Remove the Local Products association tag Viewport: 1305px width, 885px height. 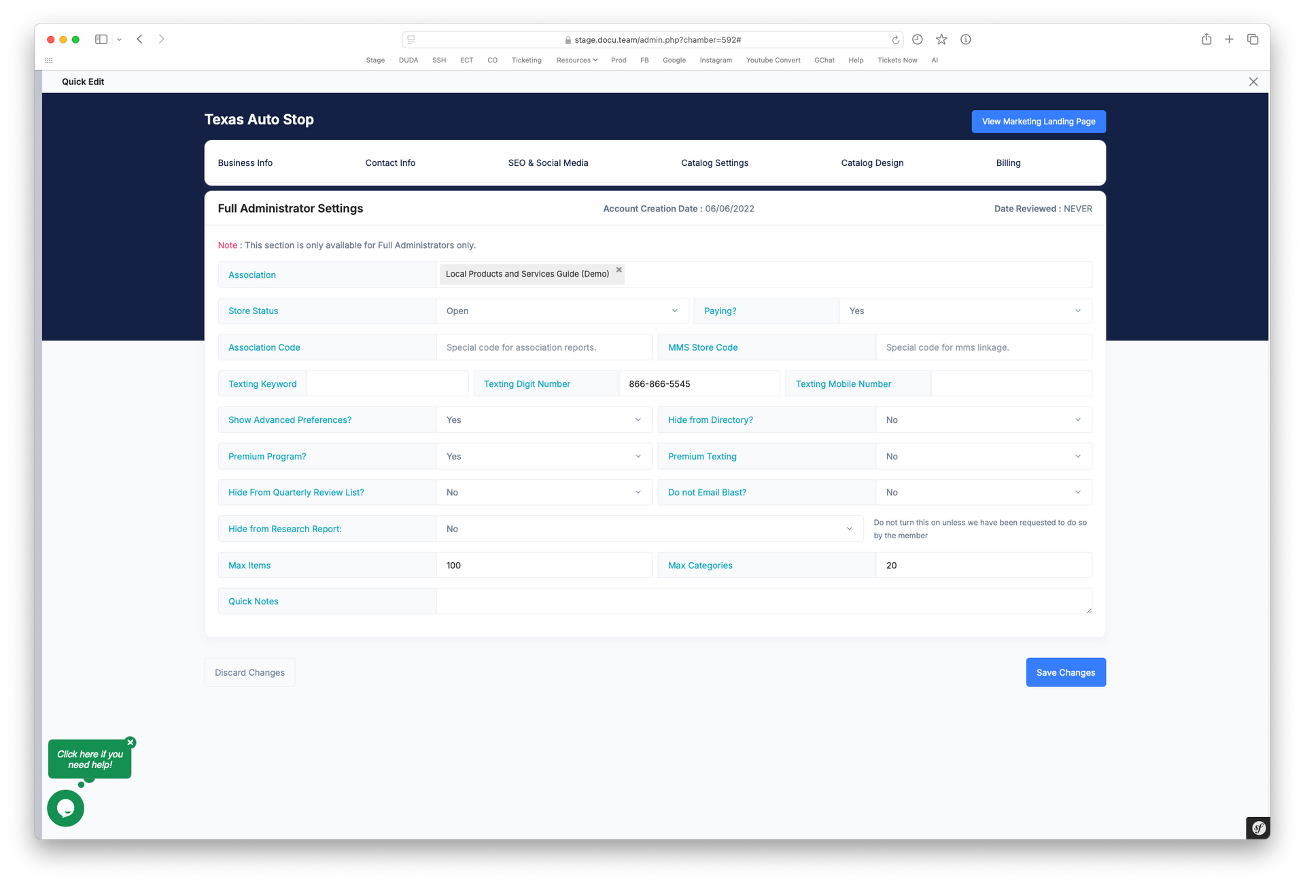619,270
